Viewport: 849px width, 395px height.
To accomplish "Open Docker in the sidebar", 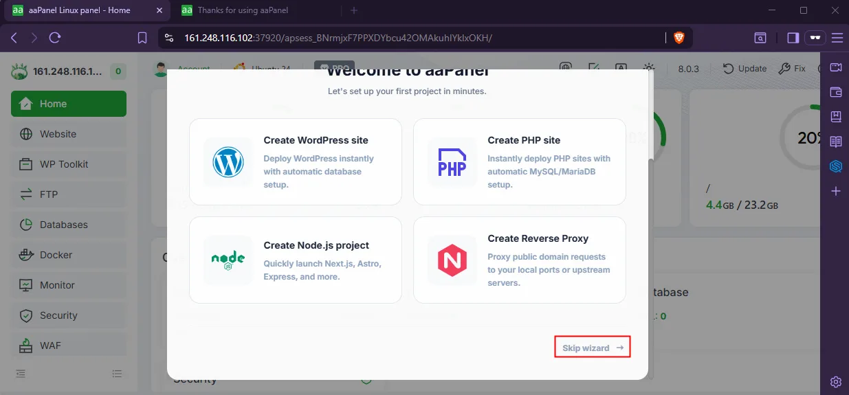I will pos(69,255).
